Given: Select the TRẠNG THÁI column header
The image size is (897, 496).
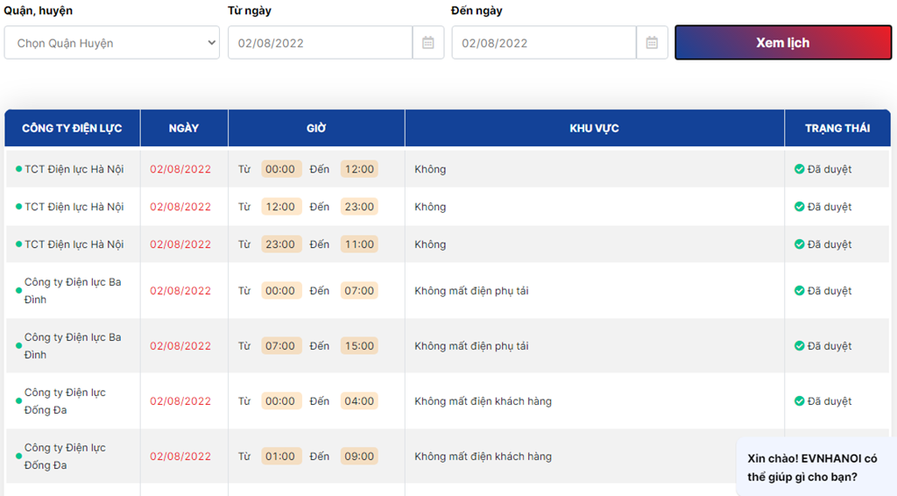Looking at the screenshot, I should pyautogui.click(x=837, y=128).
